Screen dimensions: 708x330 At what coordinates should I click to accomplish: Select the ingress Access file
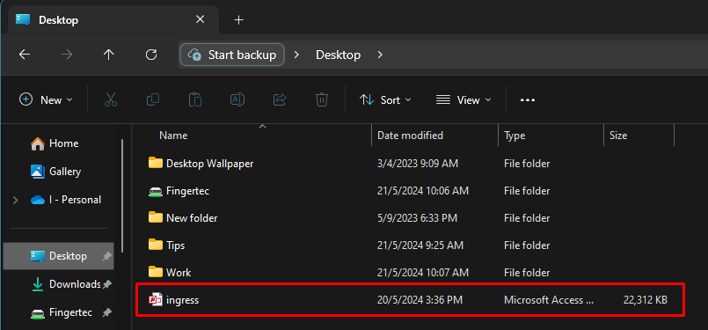[411, 300]
